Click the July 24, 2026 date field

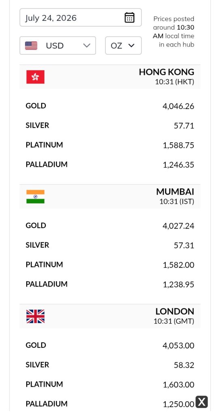coord(81,17)
